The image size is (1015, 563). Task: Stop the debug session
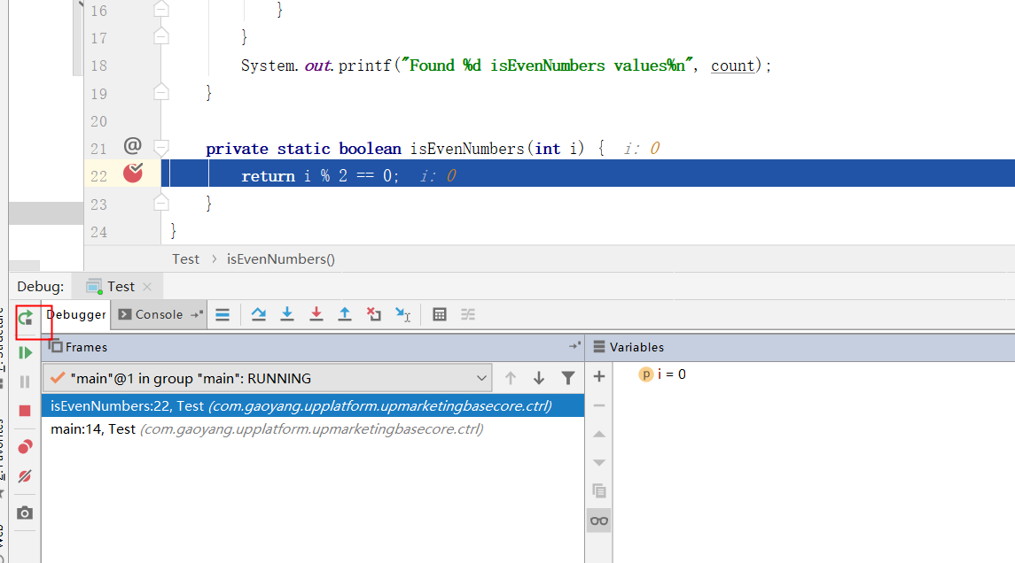click(25, 411)
